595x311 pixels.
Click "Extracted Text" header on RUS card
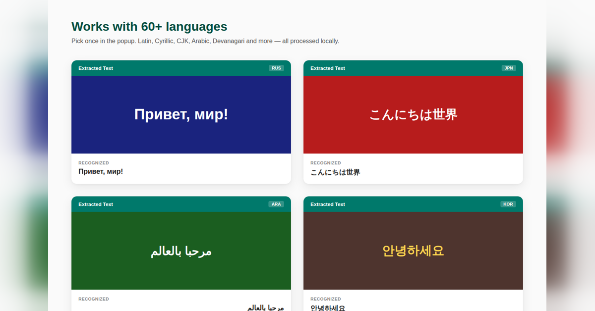pyautogui.click(x=96, y=68)
